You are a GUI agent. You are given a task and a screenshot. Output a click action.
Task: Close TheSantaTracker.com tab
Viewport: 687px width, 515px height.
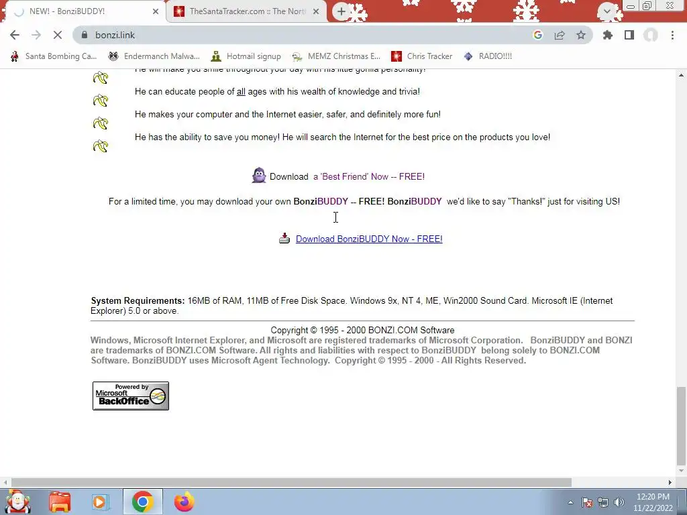316,11
